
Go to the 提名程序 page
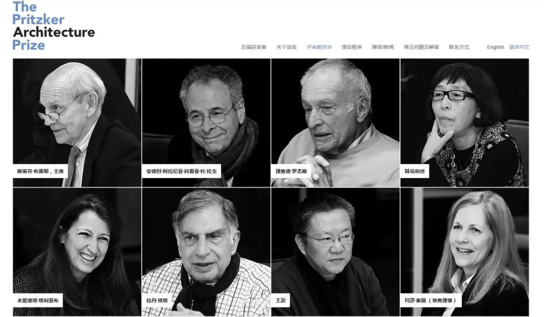tap(352, 47)
